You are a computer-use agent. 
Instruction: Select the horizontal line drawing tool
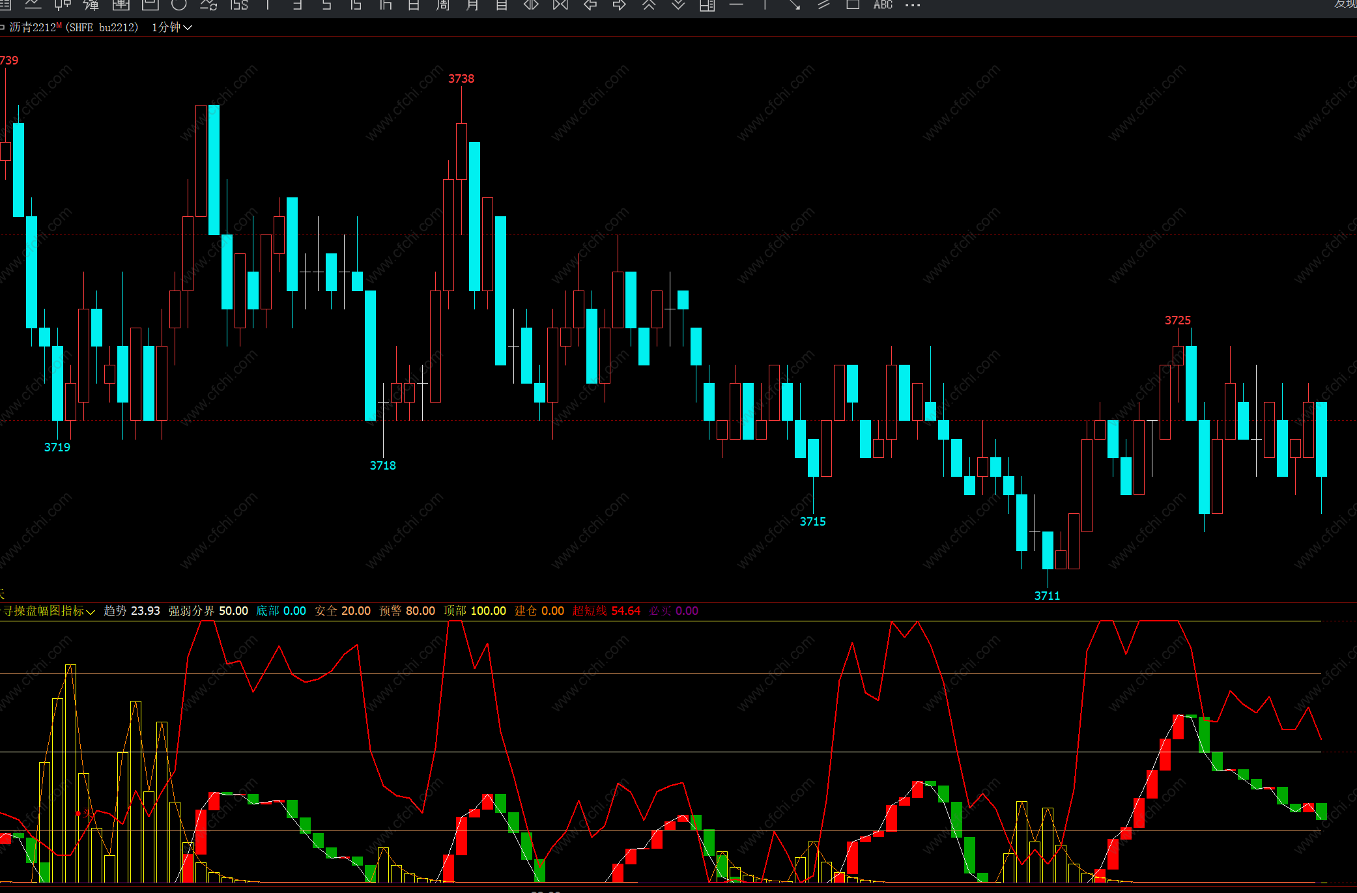(736, 5)
